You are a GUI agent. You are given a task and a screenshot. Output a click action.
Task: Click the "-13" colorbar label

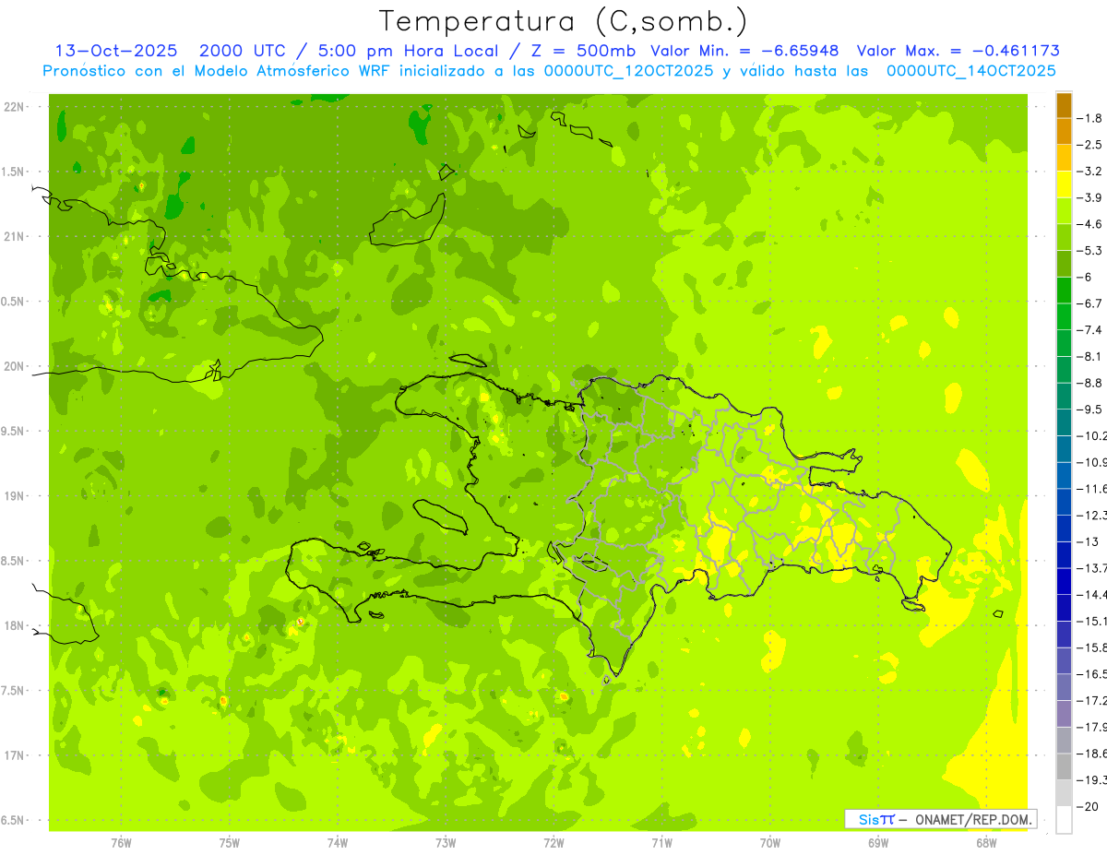click(x=1089, y=541)
